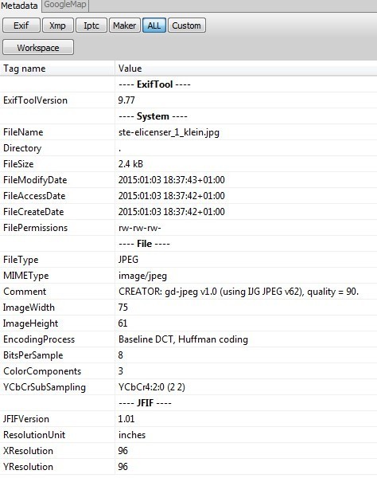Display Maker notes tags
377x482 pixels.
124,25
